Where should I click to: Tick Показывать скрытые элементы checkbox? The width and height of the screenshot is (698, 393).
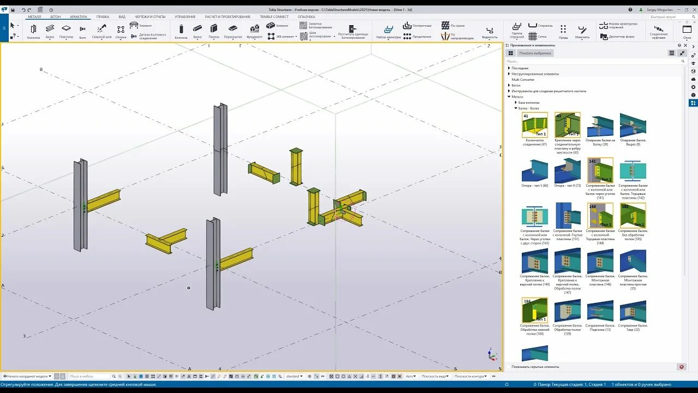(509, 367)
